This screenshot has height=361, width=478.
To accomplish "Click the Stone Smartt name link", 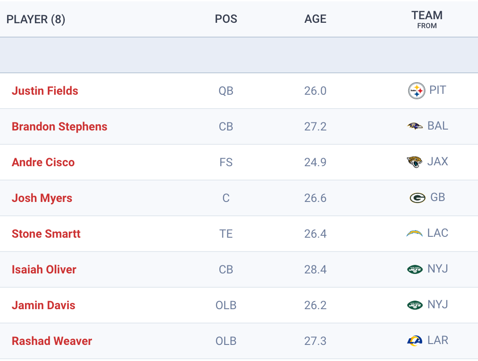I will pyautogui.click(x=46, y=234).
